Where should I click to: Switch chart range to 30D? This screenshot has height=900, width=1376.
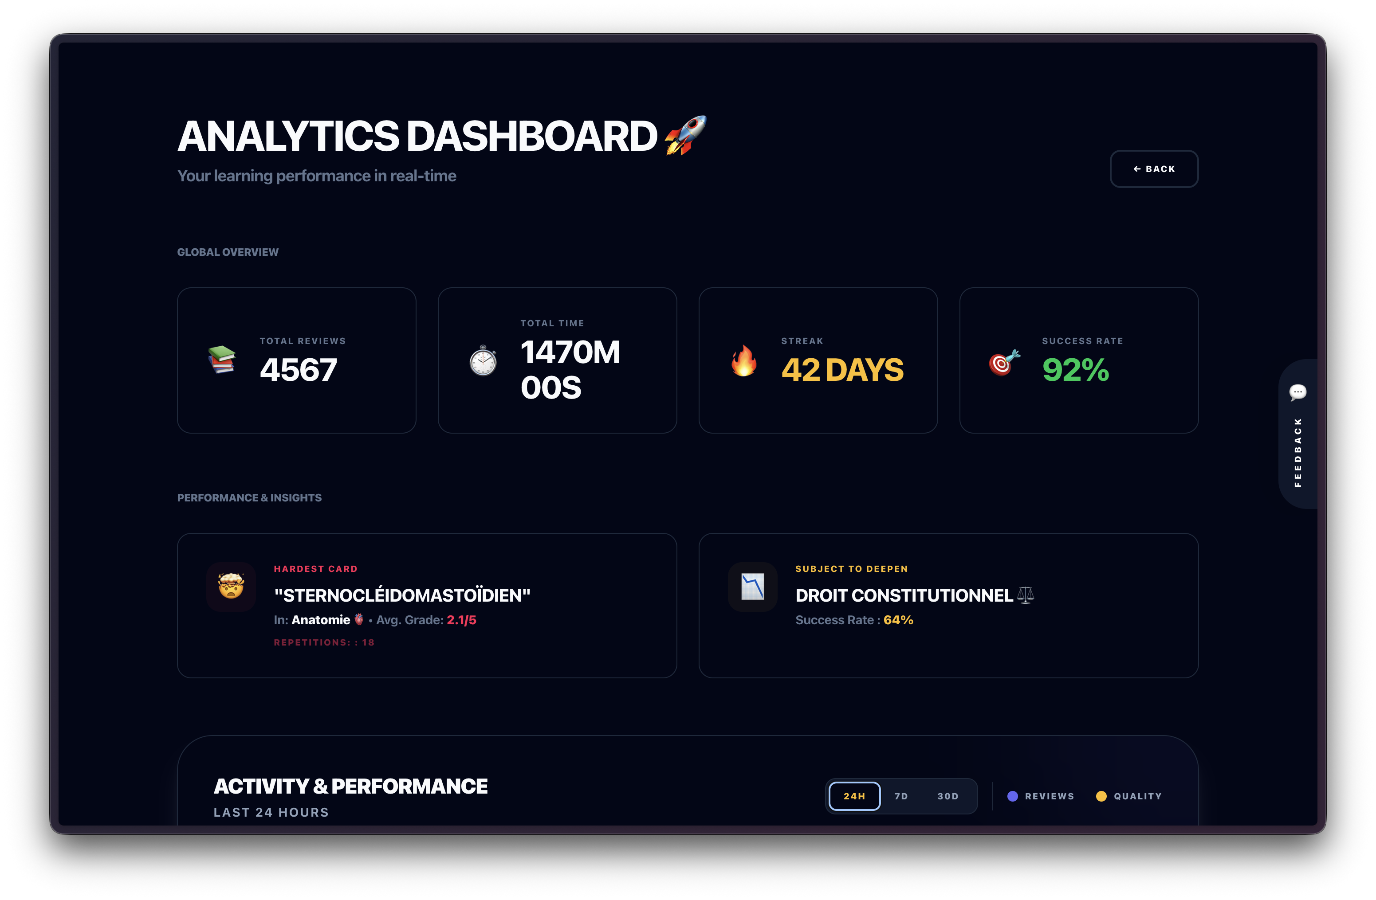947,796
